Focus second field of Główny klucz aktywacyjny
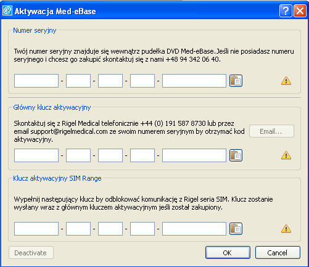 click(x=78, y=155)
